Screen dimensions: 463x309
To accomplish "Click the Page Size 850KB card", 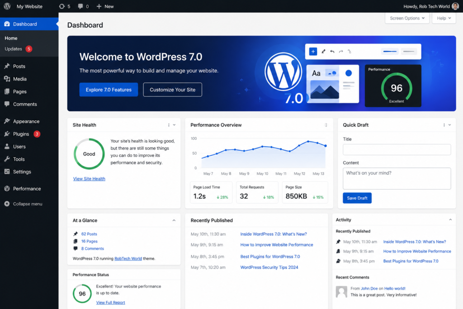I will [305, 192].
